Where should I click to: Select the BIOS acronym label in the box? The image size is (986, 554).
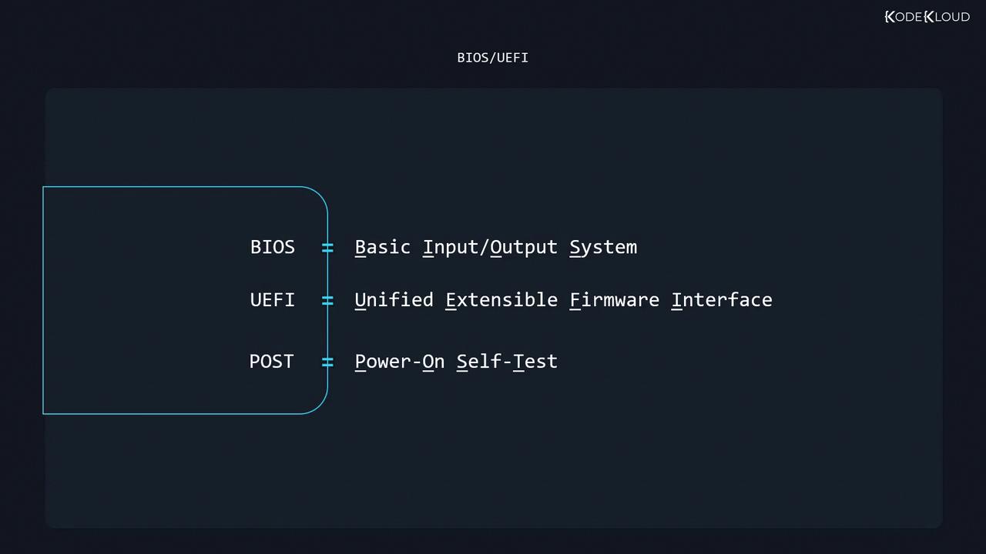click(x=272, y=247)
